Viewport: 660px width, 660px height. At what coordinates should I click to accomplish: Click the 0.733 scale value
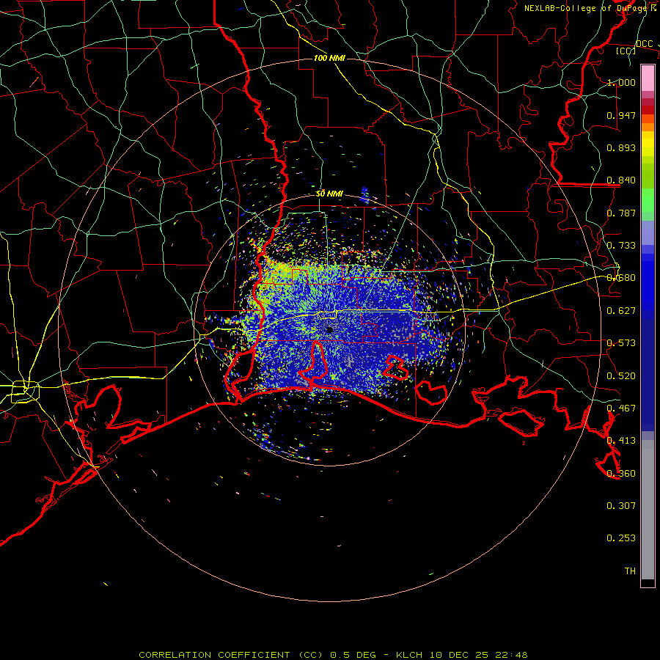(x=621, y=246)
